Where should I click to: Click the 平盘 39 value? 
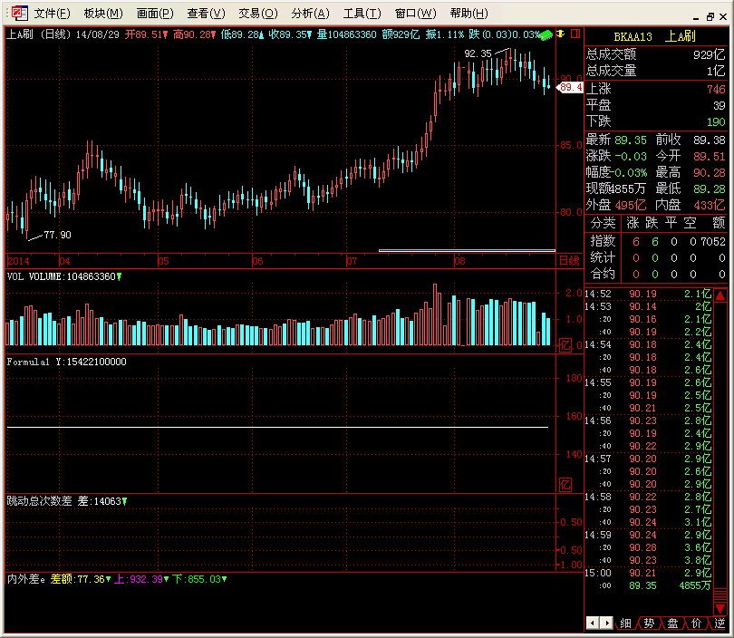(x=719, y=105)
